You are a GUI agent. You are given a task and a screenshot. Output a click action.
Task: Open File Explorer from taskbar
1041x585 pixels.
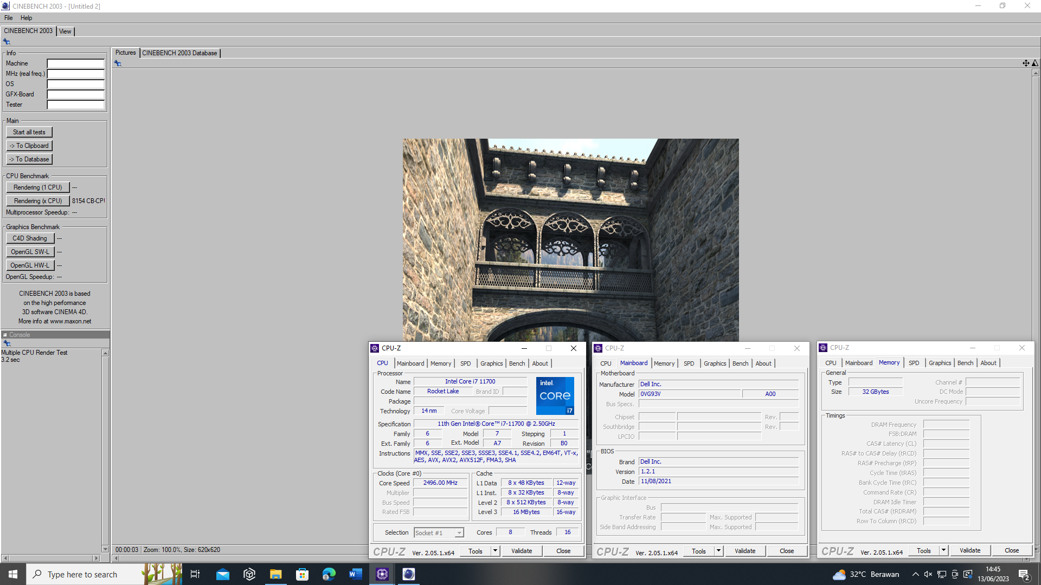276,574
